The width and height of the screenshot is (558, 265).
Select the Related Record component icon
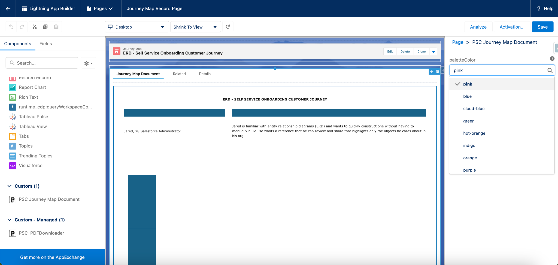pos(13,78)
